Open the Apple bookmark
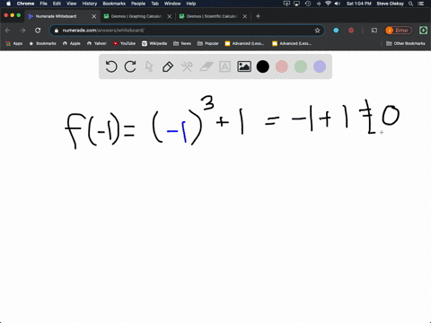Screen dimensions: 431x323 click(72, 43)
